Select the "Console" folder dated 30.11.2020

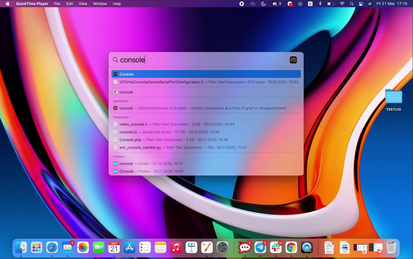[x=206, y=171]
